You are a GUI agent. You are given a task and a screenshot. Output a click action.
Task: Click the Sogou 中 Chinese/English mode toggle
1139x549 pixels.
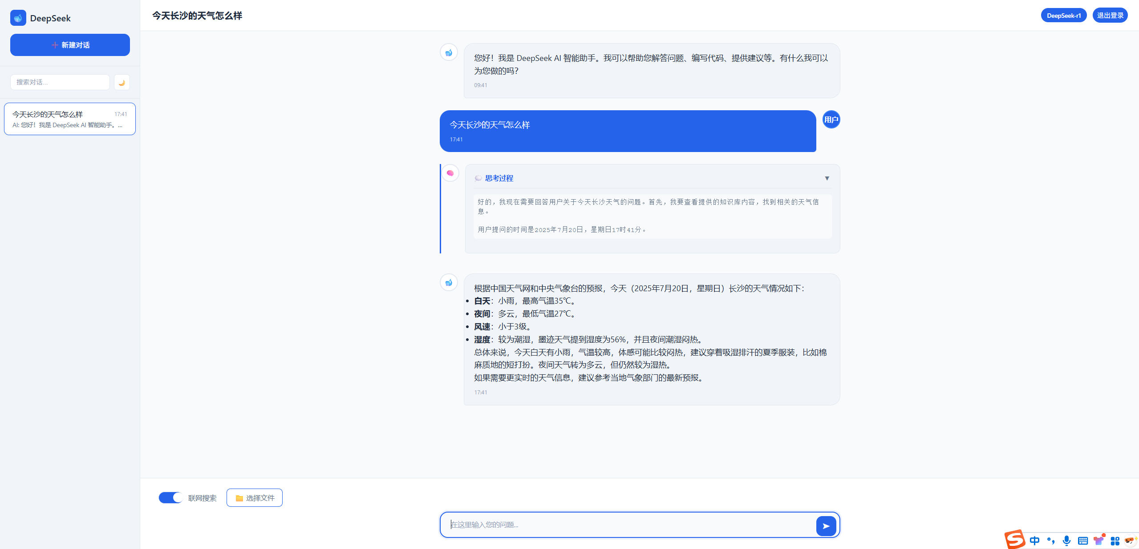pos(1034,541)
